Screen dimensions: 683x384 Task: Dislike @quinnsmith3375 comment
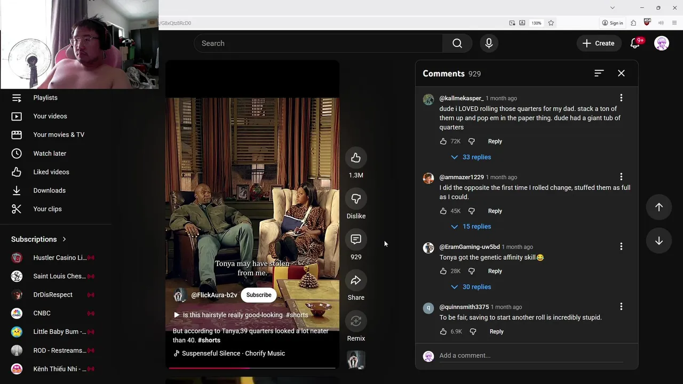click(473, 332)
